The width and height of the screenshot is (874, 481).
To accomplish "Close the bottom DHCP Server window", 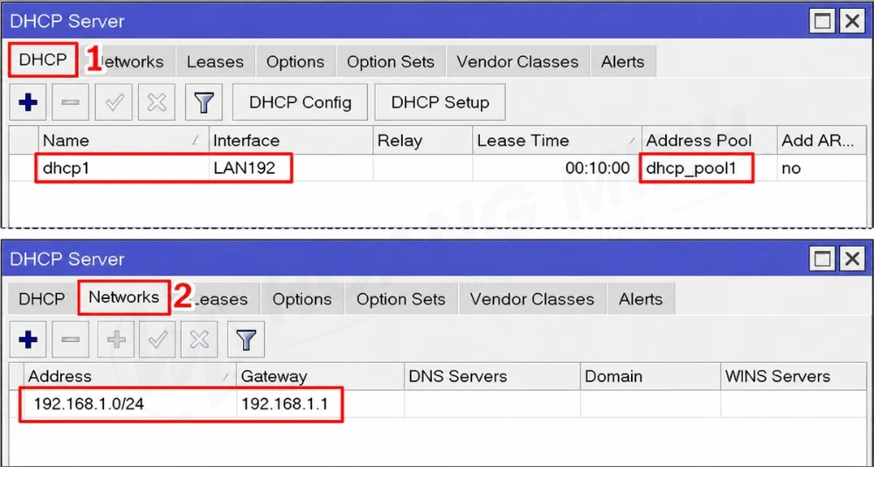I will point(852,259).
